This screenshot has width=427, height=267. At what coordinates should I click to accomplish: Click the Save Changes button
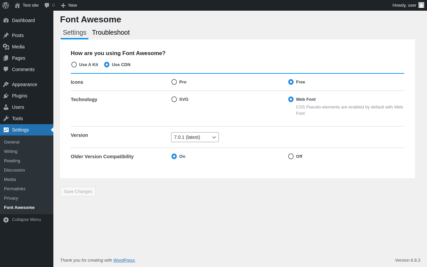click(78, 192)
